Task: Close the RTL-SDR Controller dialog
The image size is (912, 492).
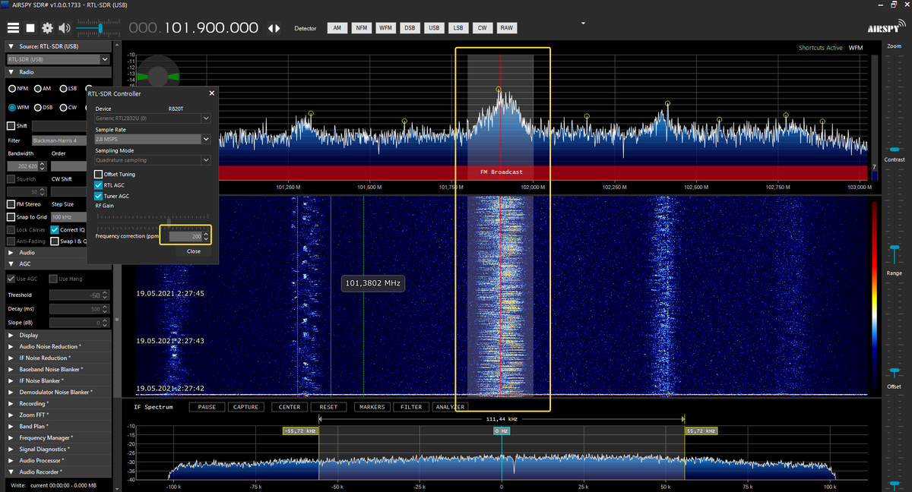Action: tap(211, 93)
